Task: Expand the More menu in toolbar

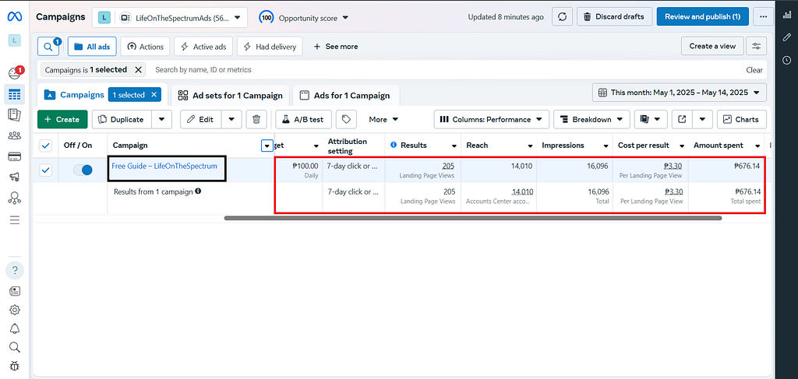Action: (x=383, y=119)
